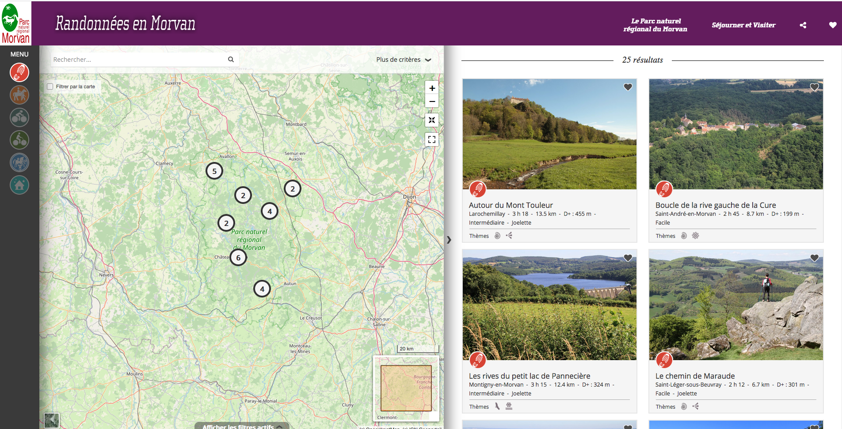Click the Randonnées en Morvan title
842x429 pixels.
125,24
